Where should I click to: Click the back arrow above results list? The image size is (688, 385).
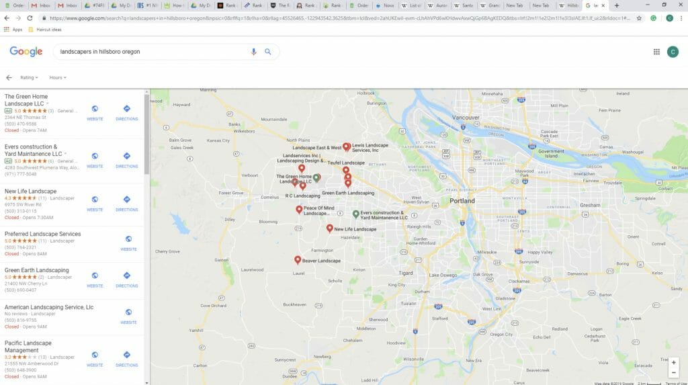point(9,78)
